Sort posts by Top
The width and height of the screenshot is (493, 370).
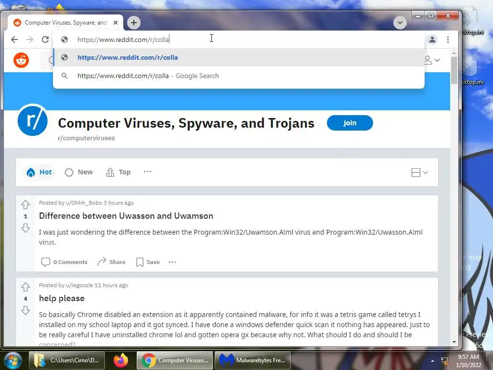[x=118, y=172]
